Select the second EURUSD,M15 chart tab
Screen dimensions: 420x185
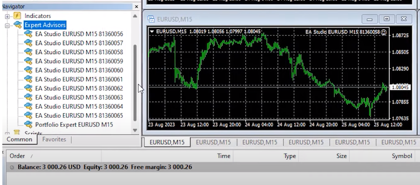coord(213,142)
